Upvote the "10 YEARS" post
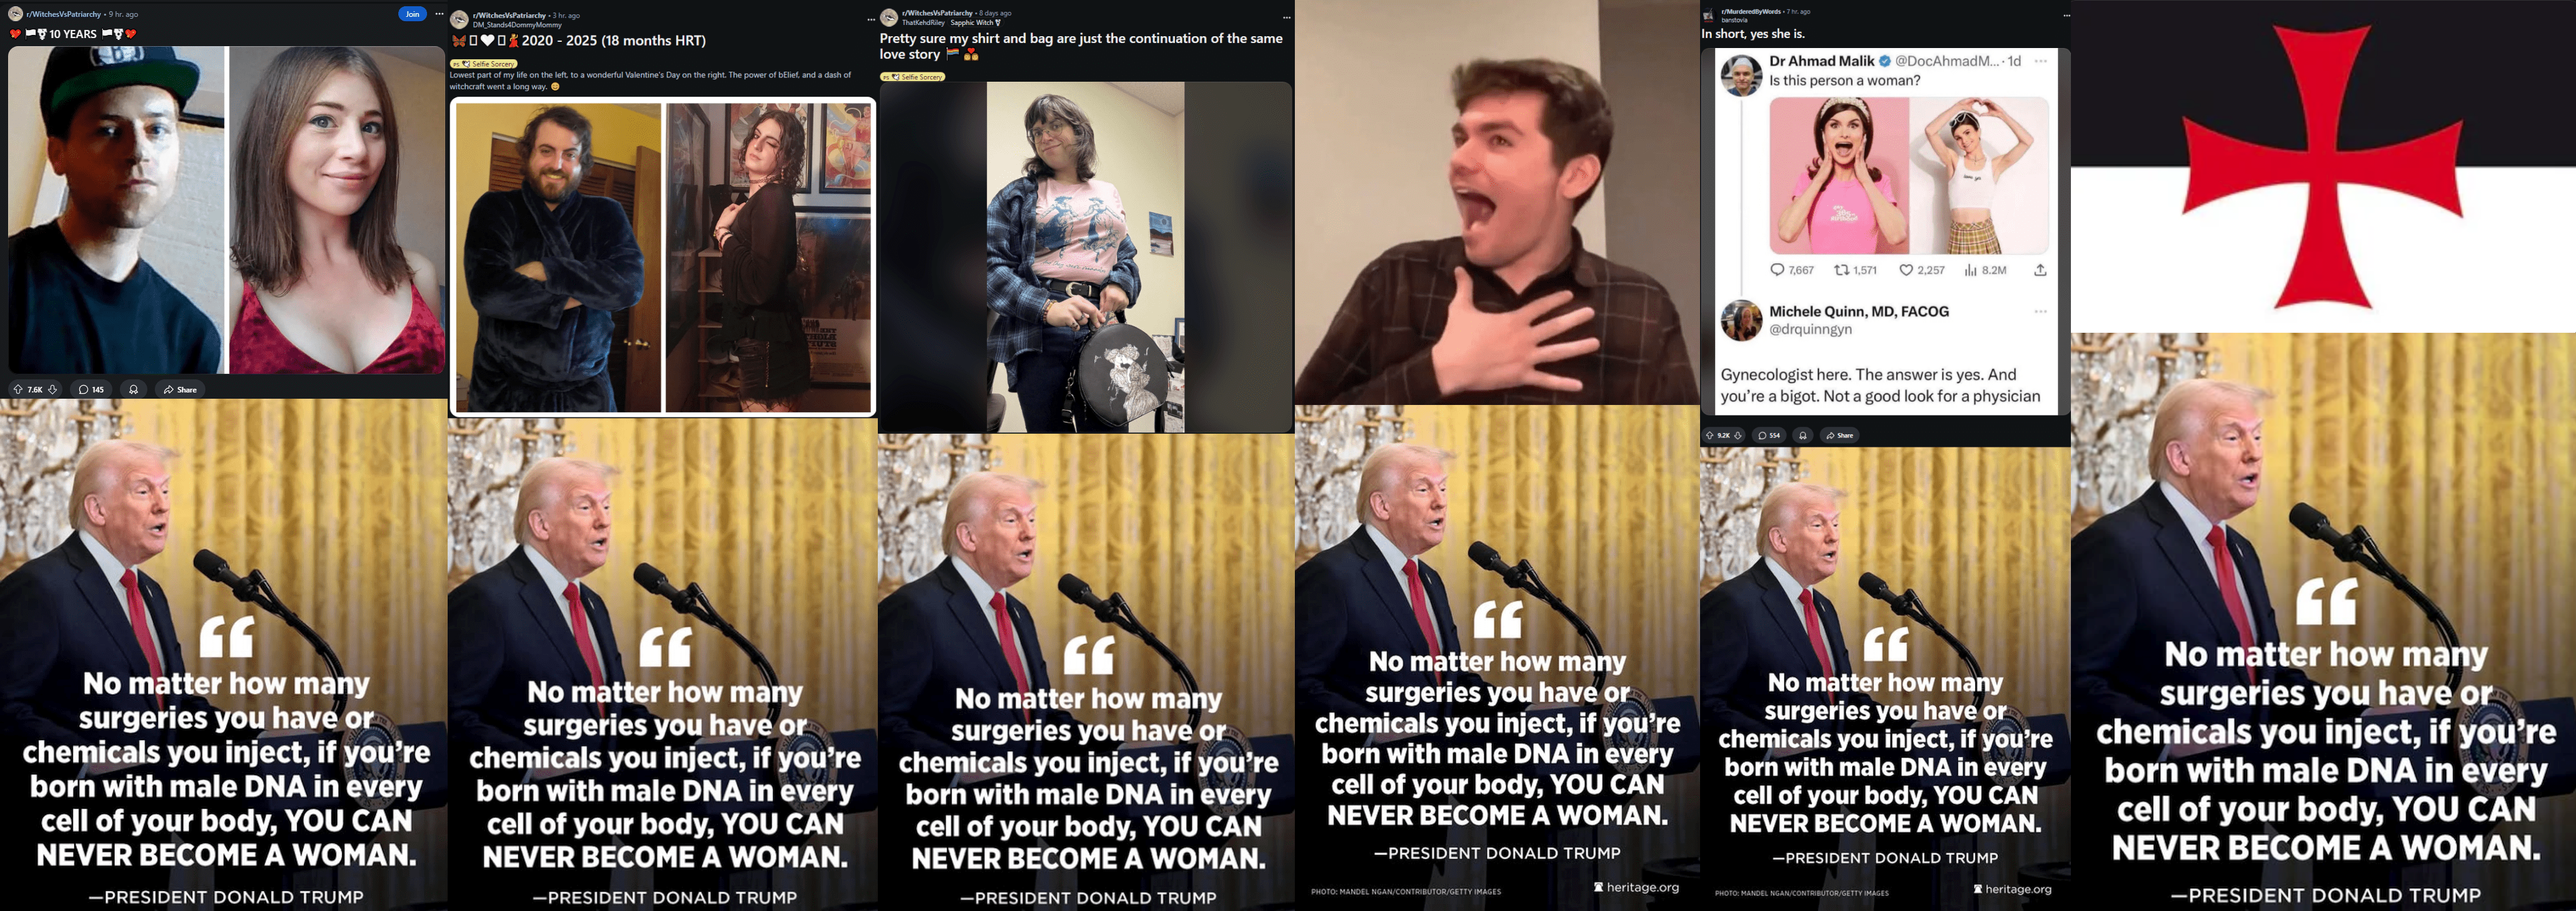This screenshot has height=911, width=2576. click(x=17, y=389)
